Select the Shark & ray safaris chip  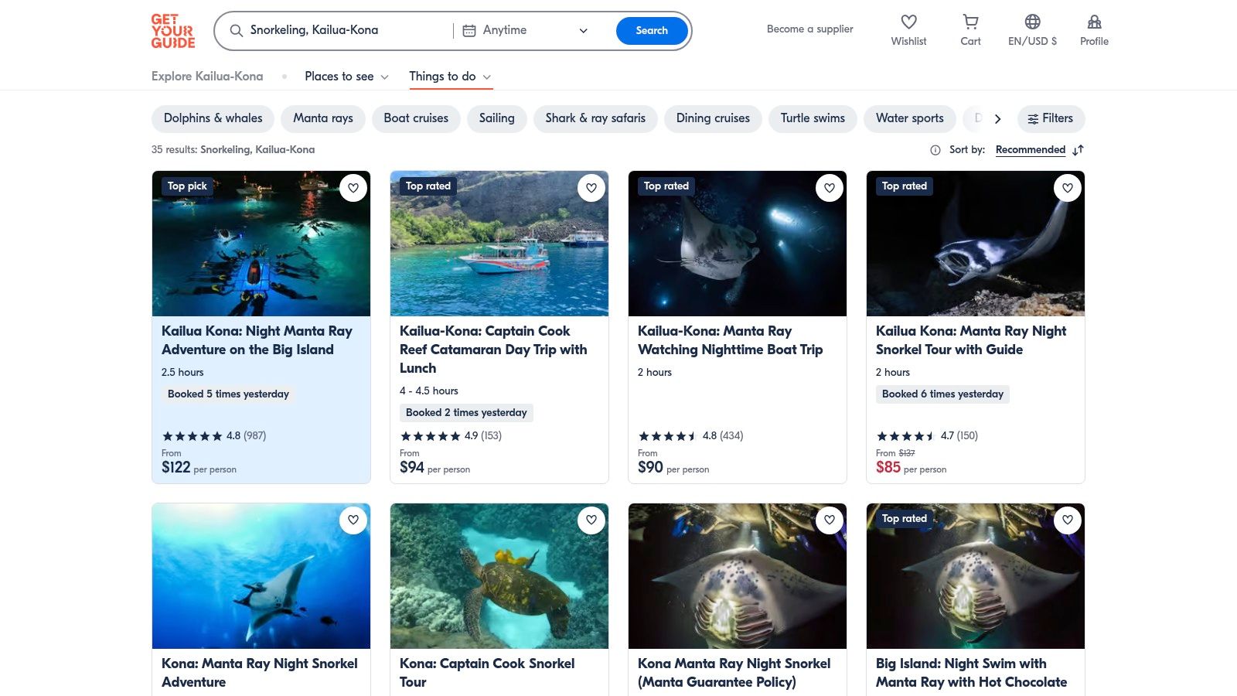pyautogui.click(x=595, y=118)
